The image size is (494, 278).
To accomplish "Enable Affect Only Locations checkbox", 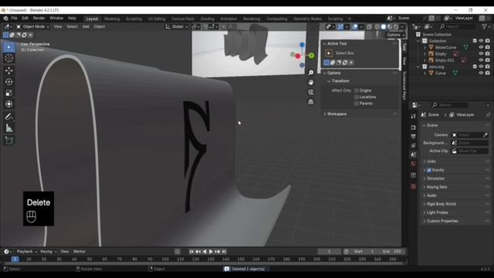I will (x=357, y=97).
